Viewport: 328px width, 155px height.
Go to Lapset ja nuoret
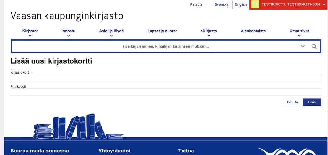(162, 31)
